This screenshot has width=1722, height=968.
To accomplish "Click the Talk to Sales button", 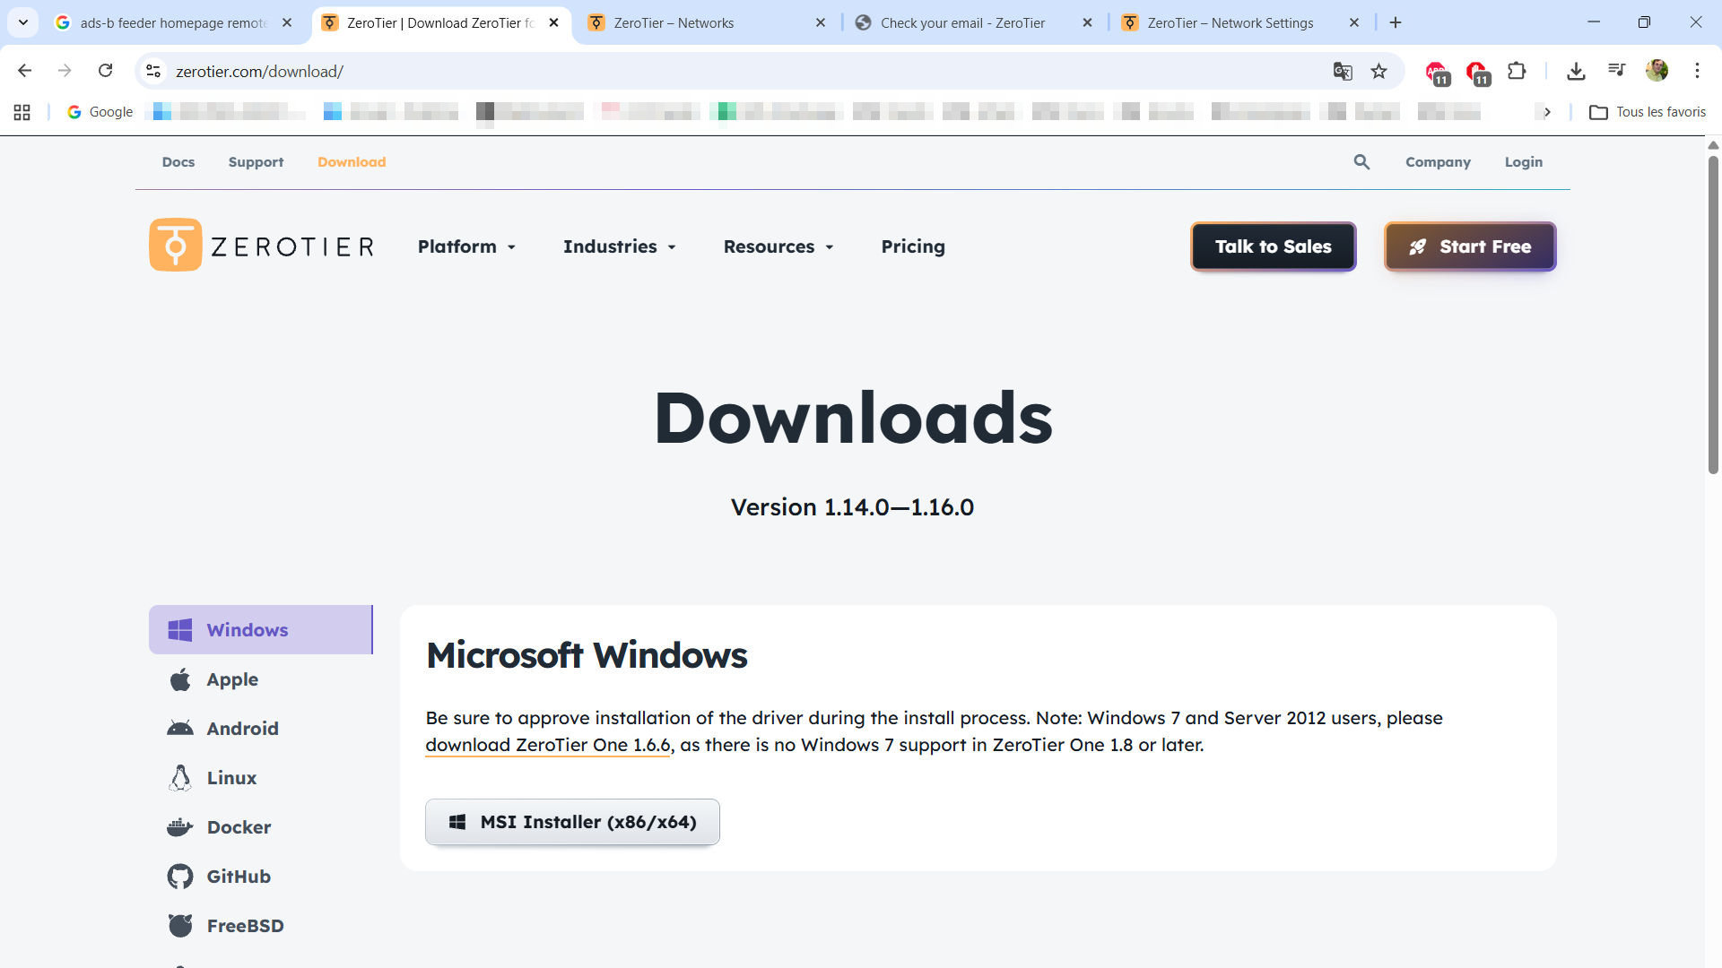I will [x=1273, y=246].
